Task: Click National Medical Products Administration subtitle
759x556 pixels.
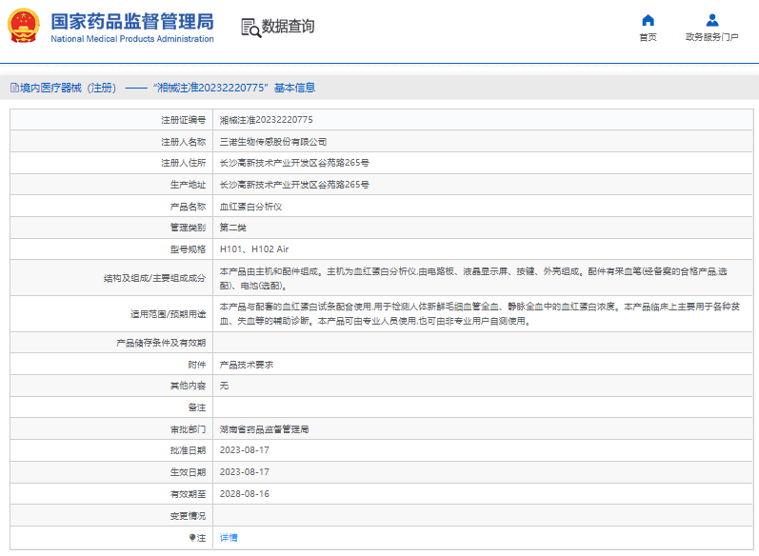Action: point(132,39)
